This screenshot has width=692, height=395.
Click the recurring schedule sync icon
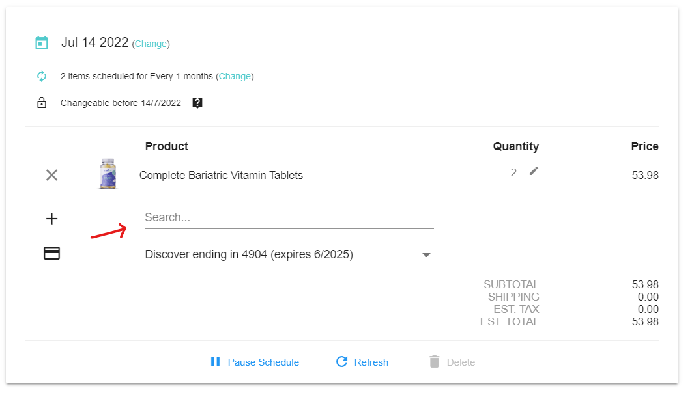(42, 76)
